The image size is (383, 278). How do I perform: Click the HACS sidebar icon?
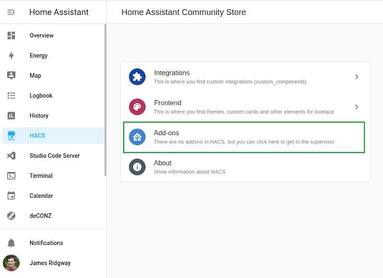click(11, 136)
